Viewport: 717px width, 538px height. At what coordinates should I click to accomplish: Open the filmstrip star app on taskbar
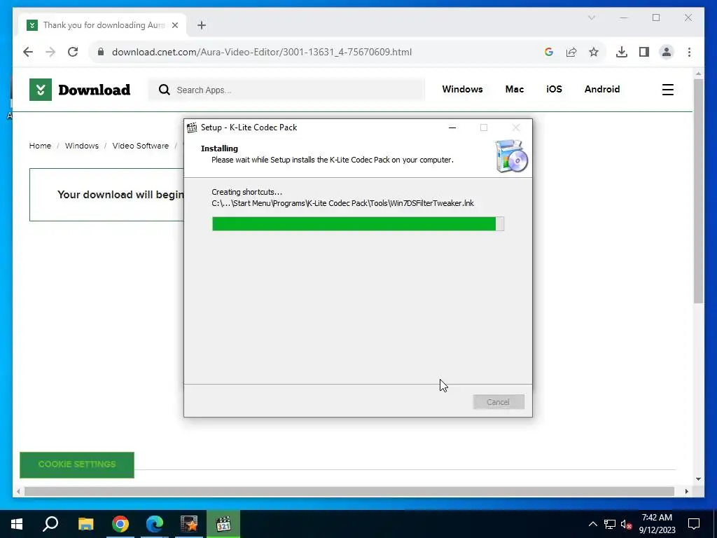189,524
